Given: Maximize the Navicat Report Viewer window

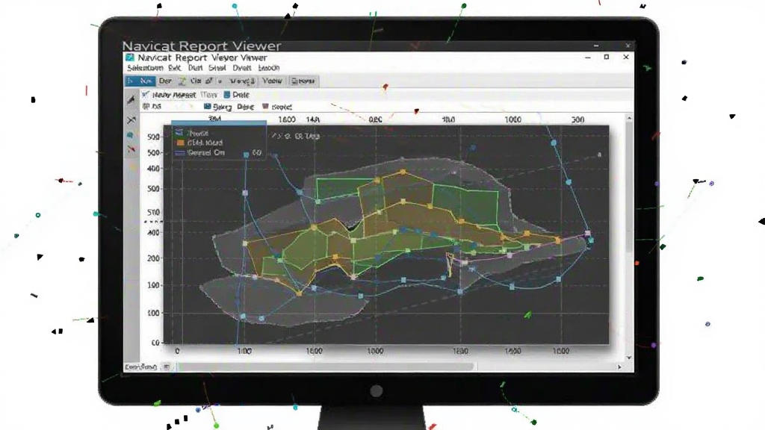Looking at the screenshot, I should [x=607, y=57].
